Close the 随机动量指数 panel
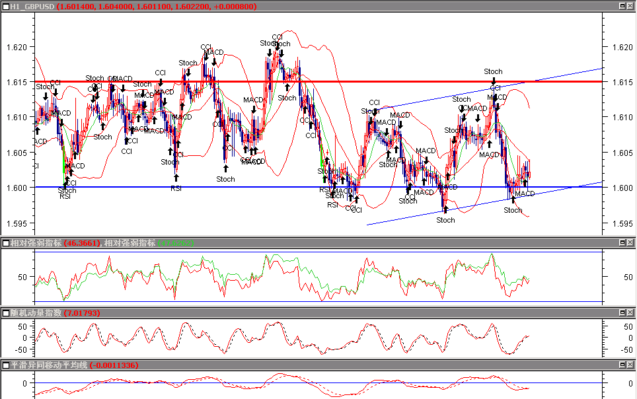This screenshot has height=399, width=637. (x=630, y=312)
